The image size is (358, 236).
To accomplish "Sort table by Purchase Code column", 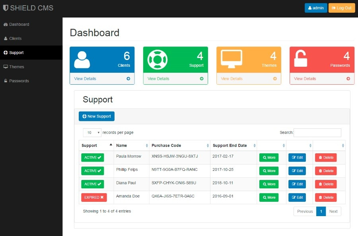I will (x=180, y=145).
